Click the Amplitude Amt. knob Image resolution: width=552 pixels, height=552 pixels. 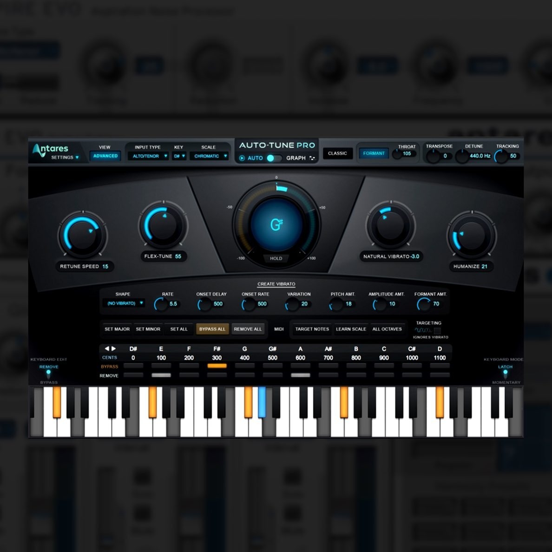click(380, 304)
